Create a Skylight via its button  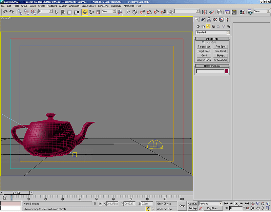tap(221, 55)
